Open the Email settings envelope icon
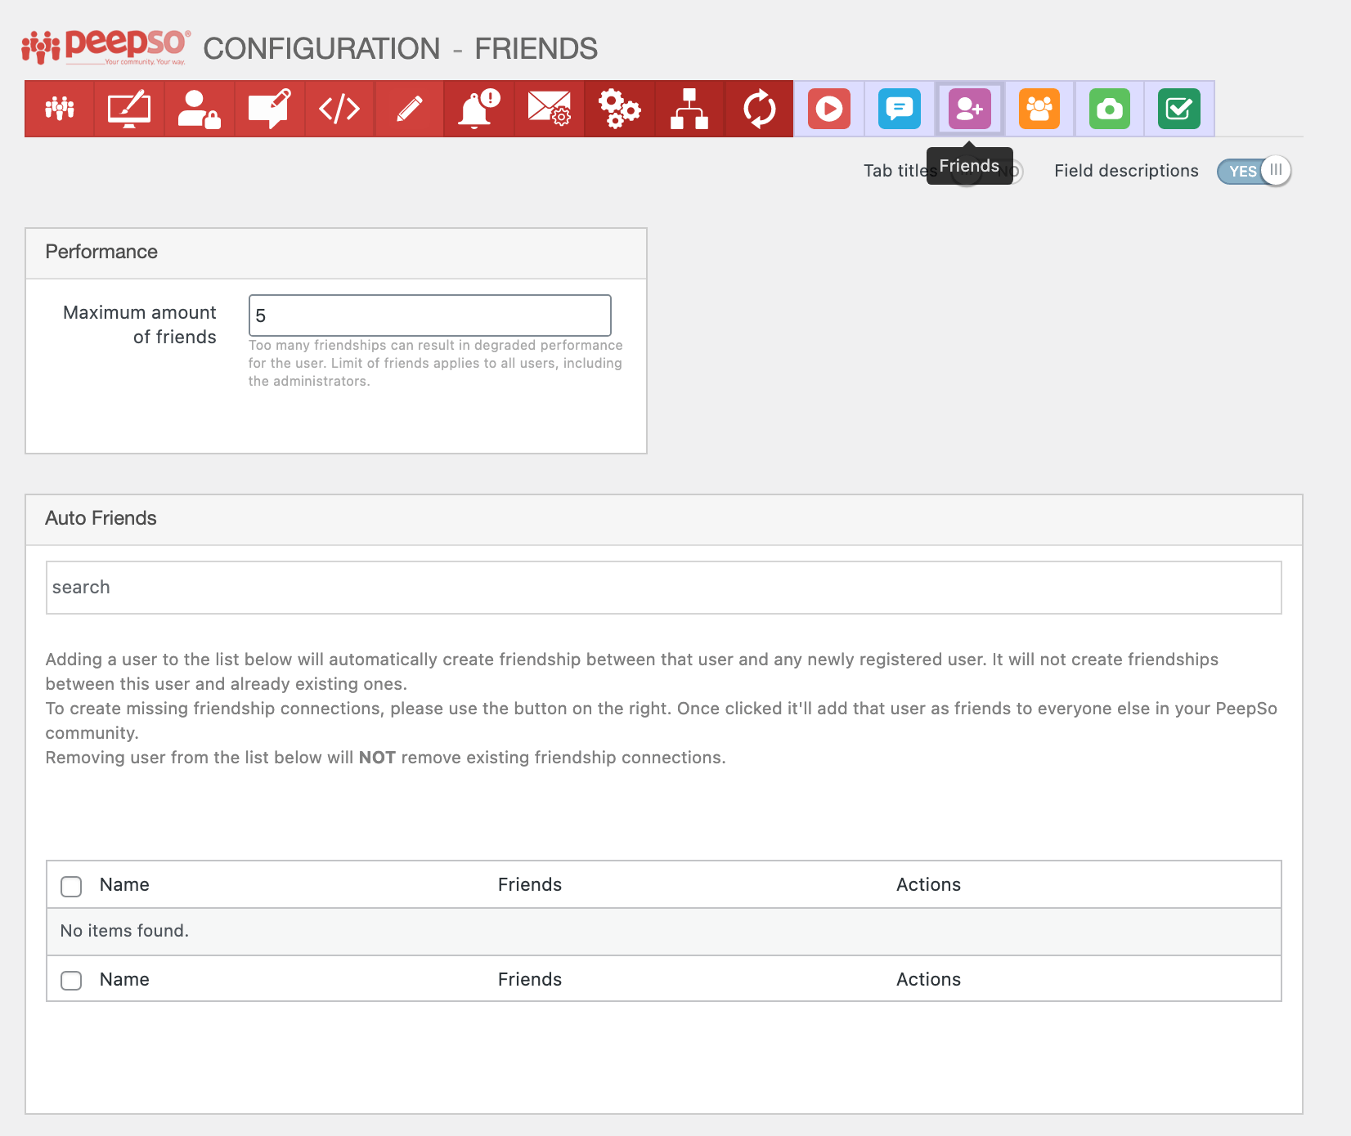 pos(549,108)
